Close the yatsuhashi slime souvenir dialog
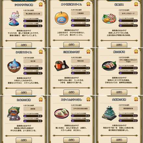 [71, 140]
